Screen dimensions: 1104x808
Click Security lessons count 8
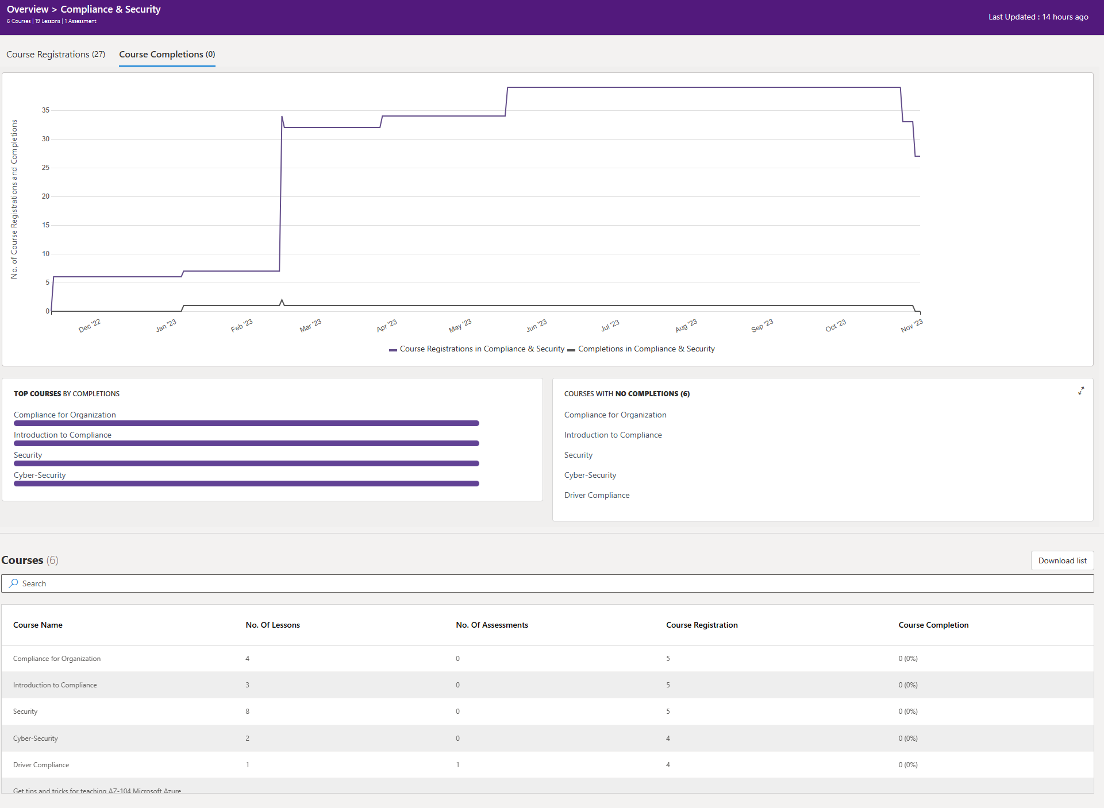(248, 712)
